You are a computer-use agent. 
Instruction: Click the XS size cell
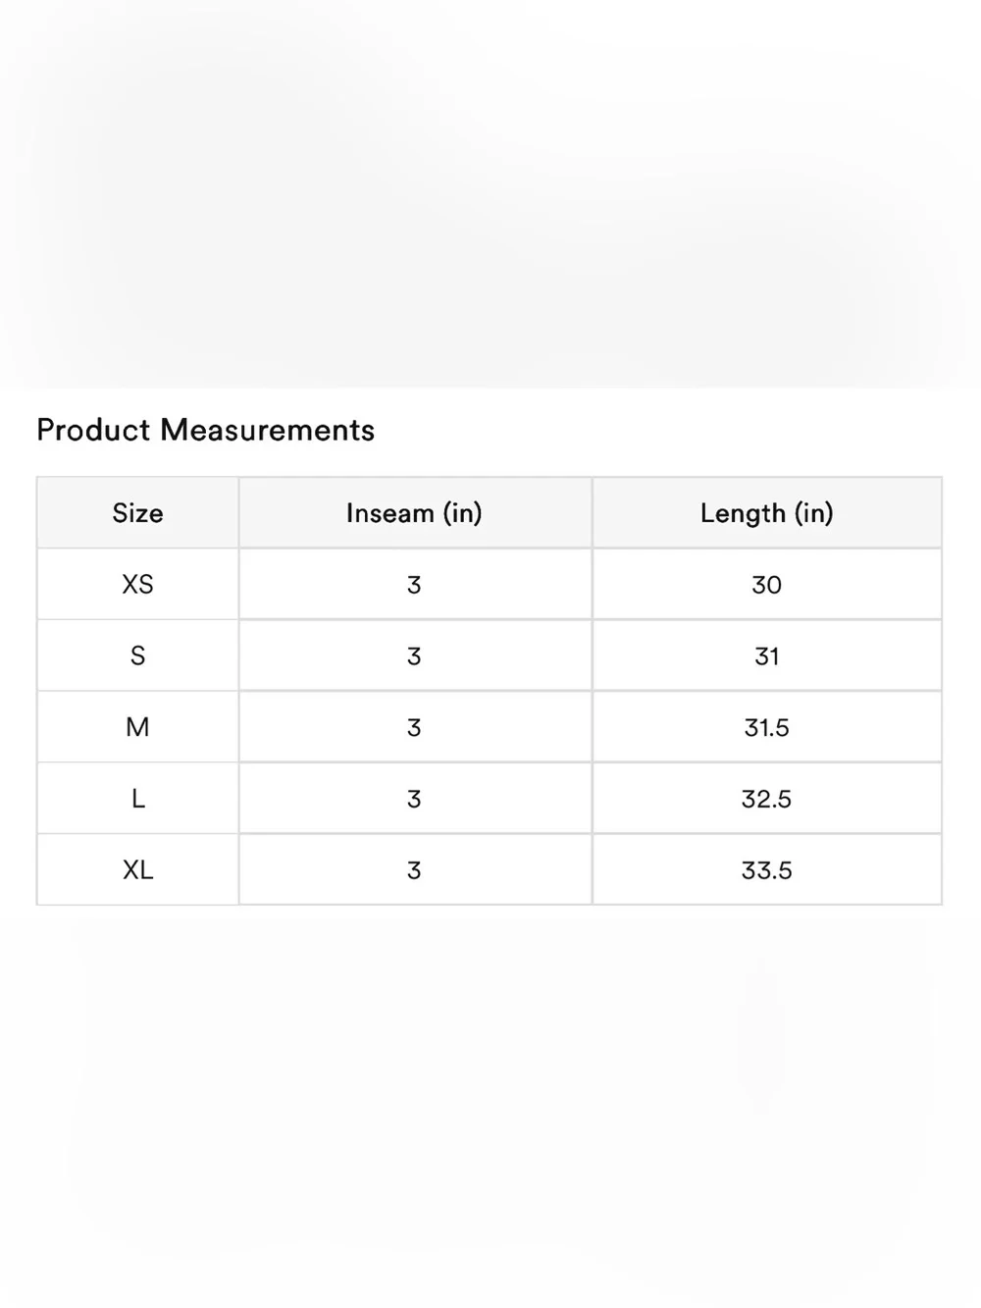(137, 584)
